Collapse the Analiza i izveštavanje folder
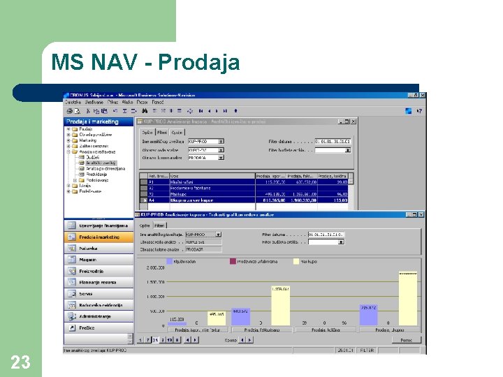Screen dimensions: 503x377 (68, 151)
